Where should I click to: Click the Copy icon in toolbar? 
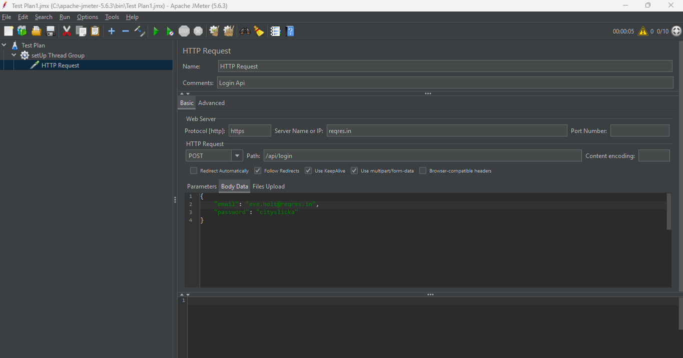[81, 31]
